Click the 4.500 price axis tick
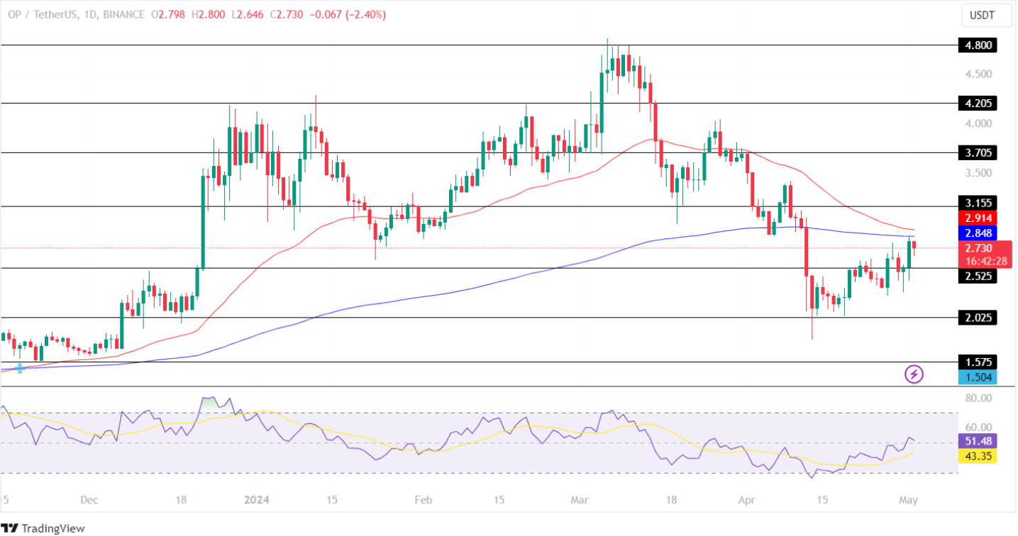1018x536 pixels. click(977, 74)
